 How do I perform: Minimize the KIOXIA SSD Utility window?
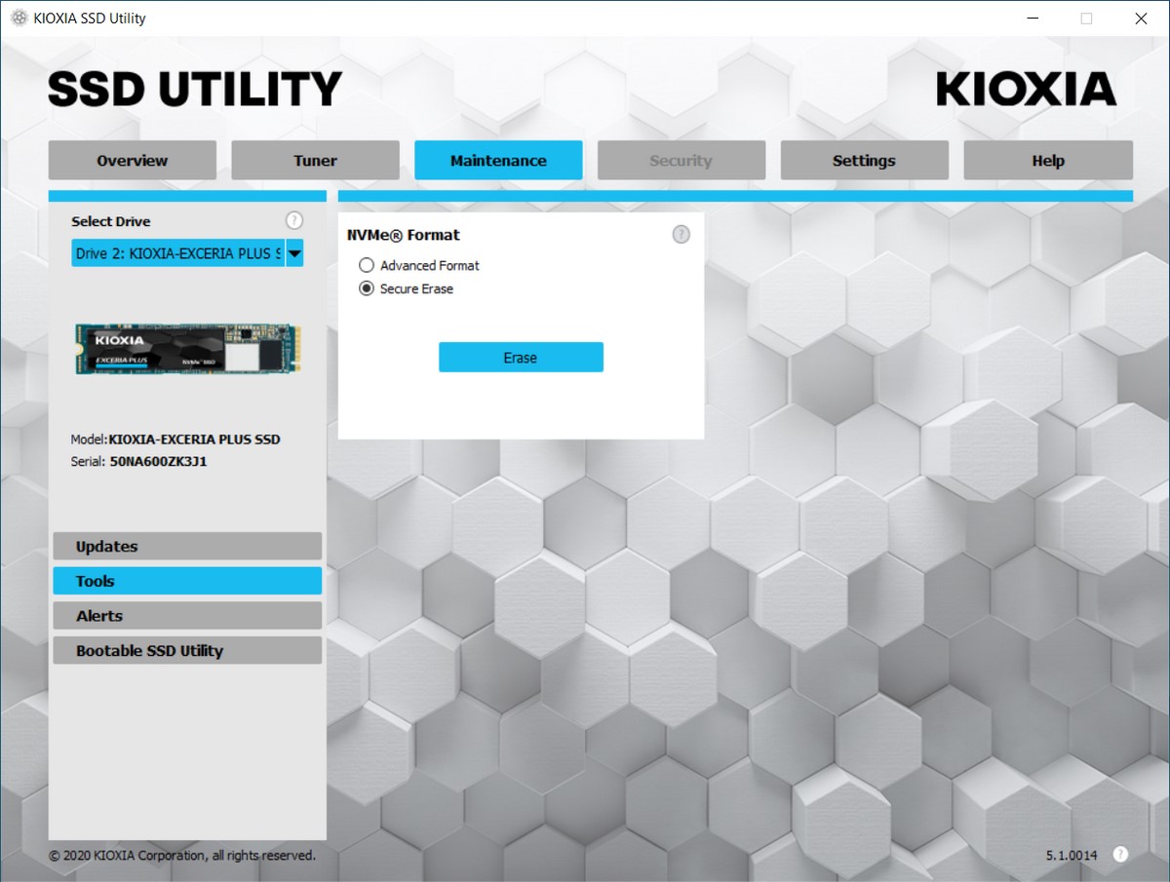click(1033, 19)
